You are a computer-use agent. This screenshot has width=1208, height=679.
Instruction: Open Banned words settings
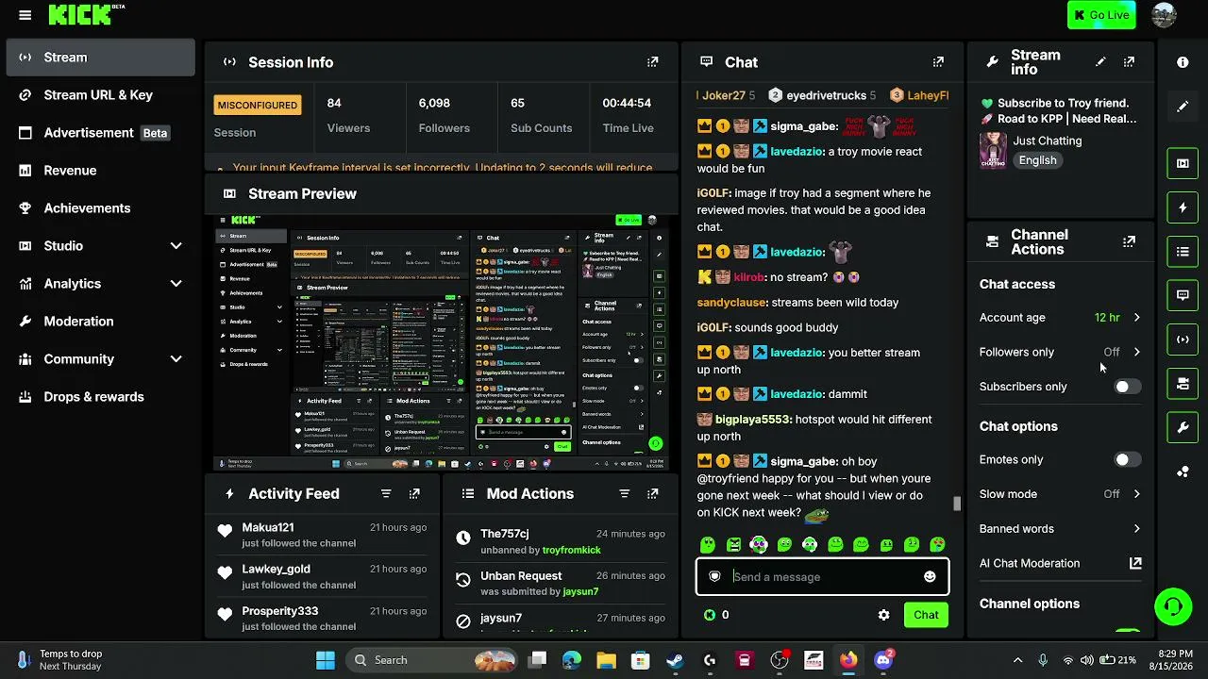pos(1061,529)
